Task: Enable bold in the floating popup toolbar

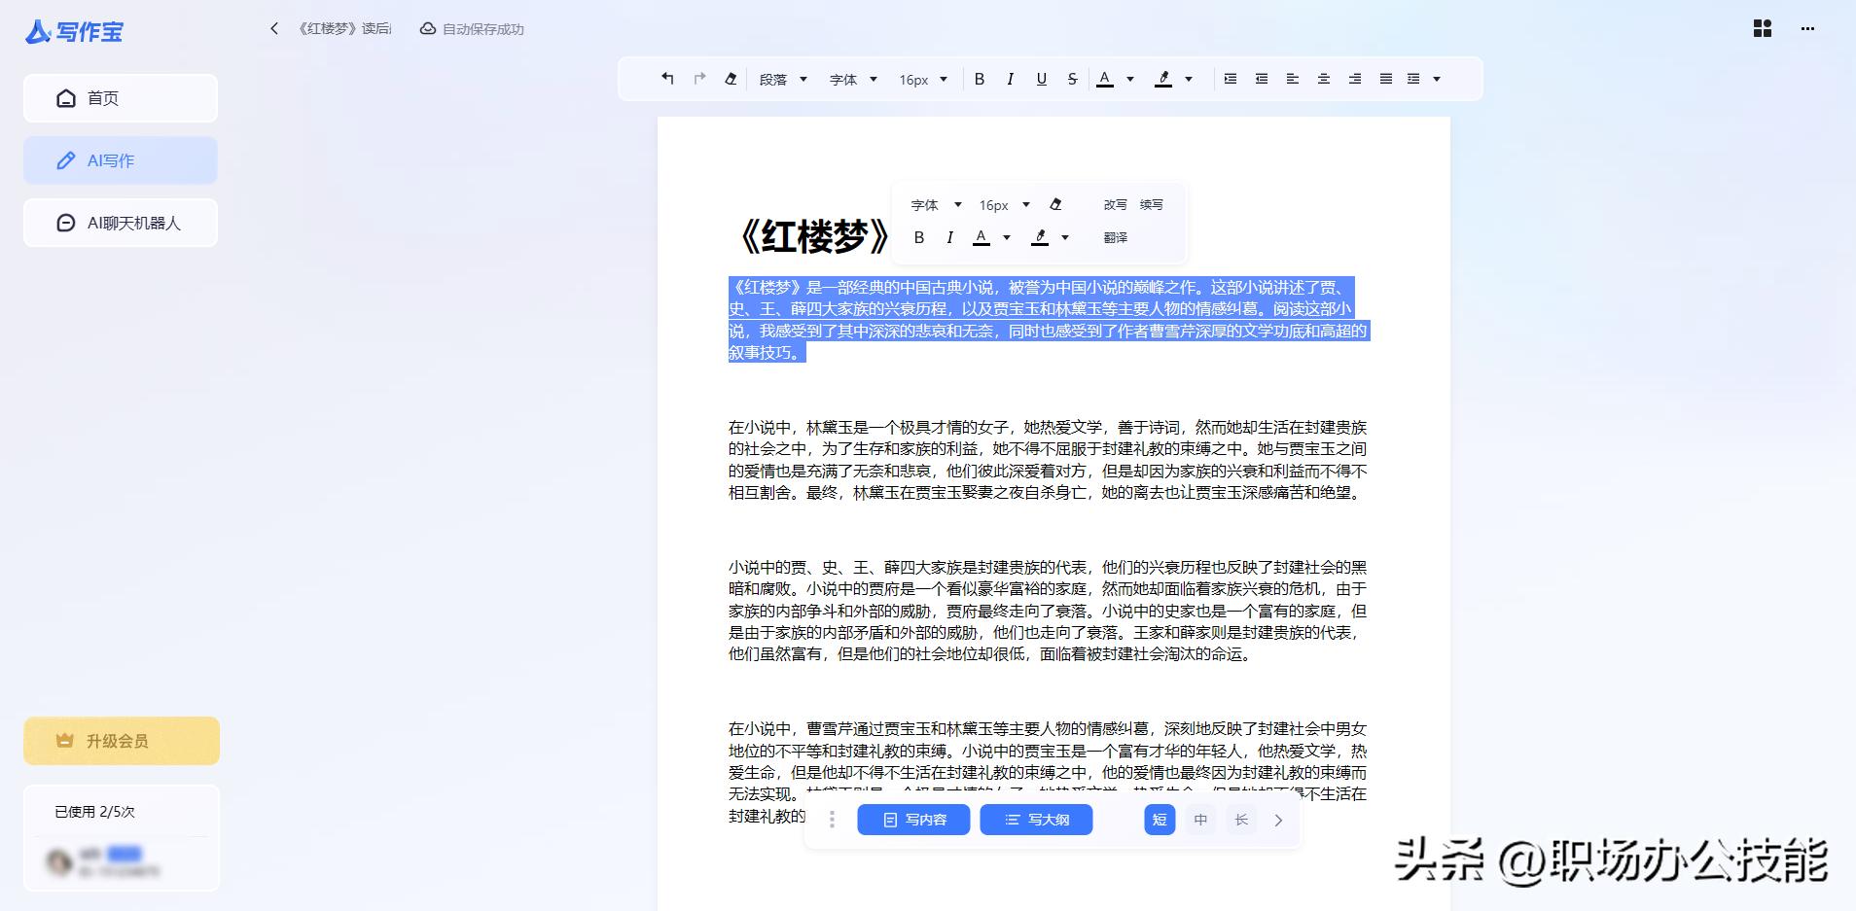Action: pyautogui.click(x=919, y=236)
